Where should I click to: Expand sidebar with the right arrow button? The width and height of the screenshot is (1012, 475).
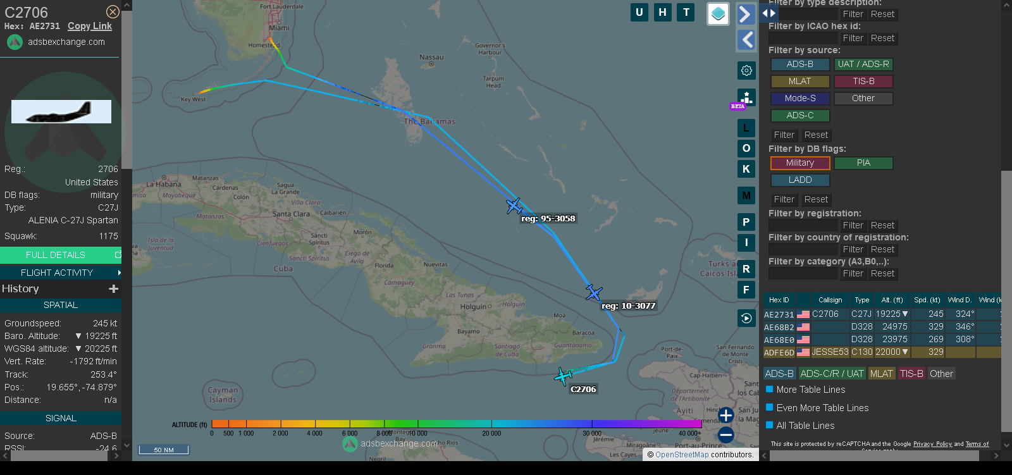tap(746, 14)
